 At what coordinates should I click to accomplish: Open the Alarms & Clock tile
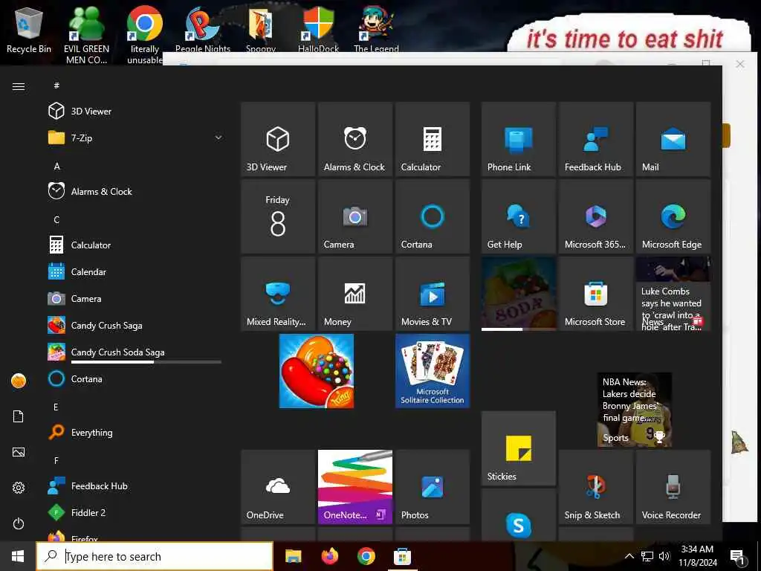354,139
